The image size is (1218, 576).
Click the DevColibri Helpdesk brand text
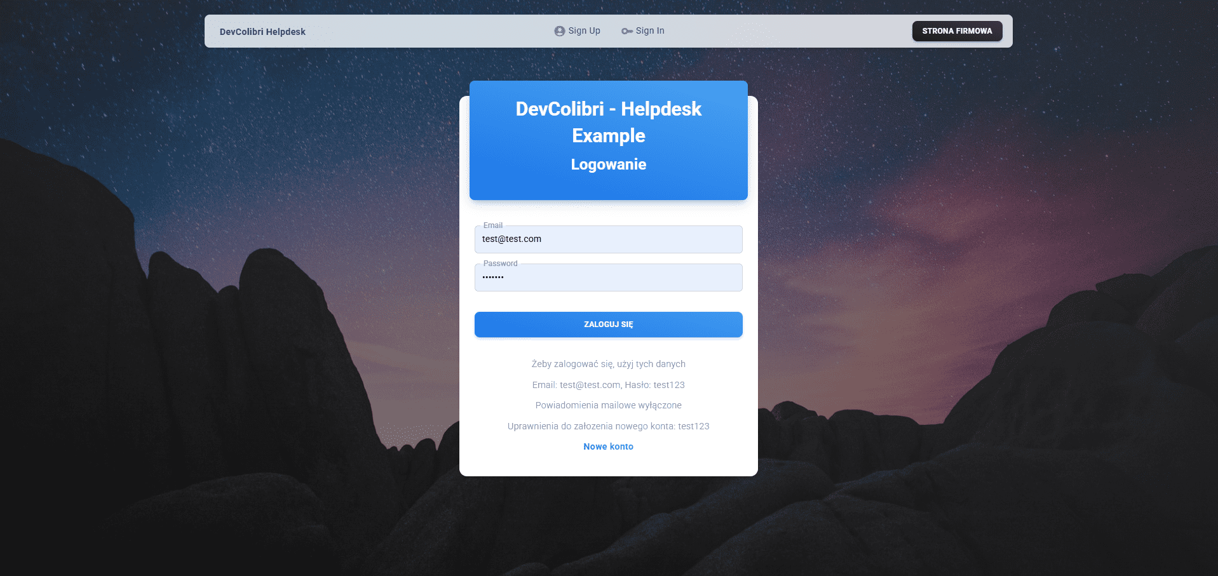[262, 31]
